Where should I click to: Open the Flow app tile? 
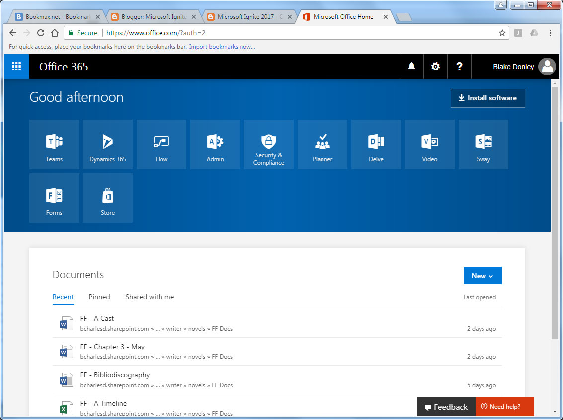[x=161, y=144]
